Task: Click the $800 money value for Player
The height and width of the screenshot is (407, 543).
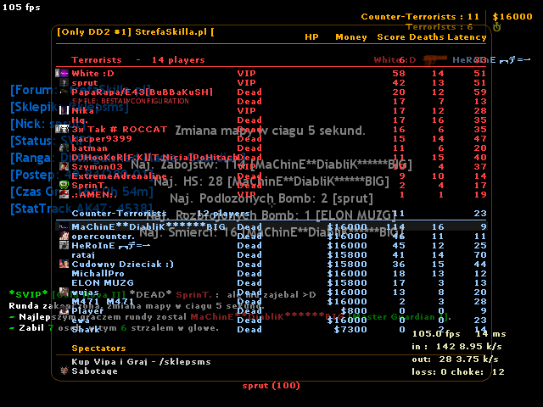Action: click(354, 311)
